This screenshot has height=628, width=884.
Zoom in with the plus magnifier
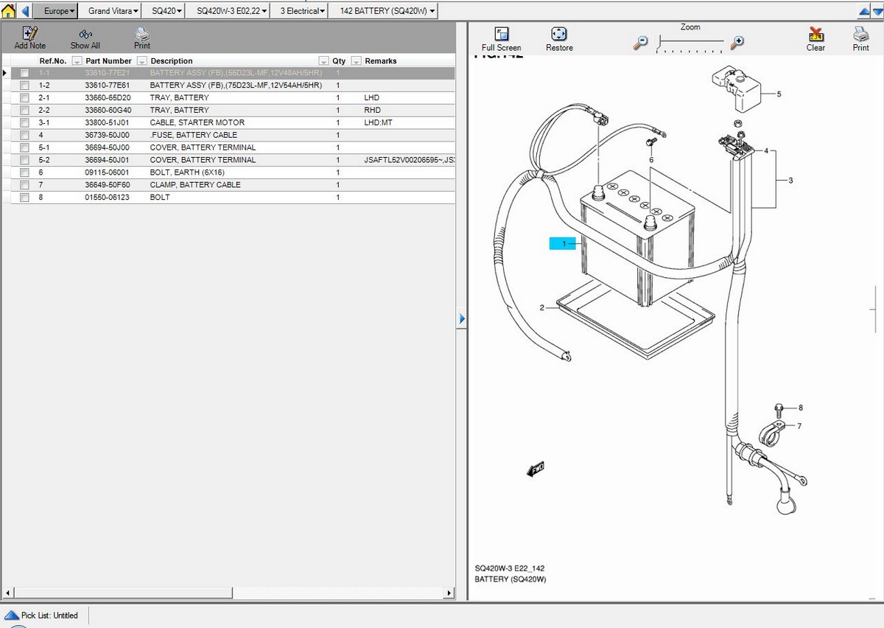point(737,43)
